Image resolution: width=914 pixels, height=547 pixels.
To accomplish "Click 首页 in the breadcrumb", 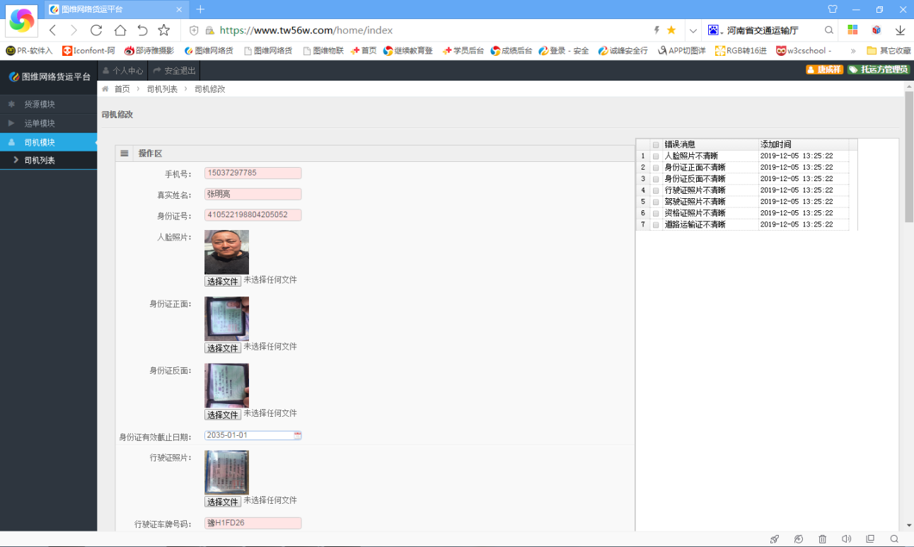I will click(122, 89).
